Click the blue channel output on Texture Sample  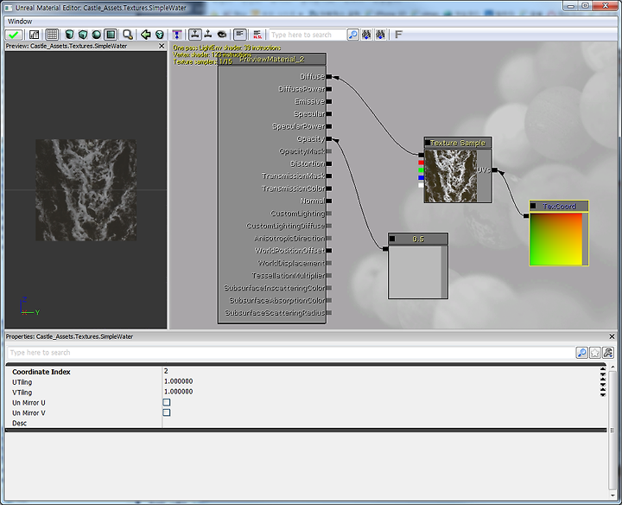(421, 177)
